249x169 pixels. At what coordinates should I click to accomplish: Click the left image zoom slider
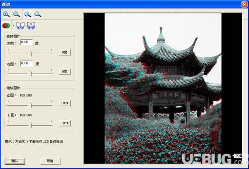[x=30, y=104]
